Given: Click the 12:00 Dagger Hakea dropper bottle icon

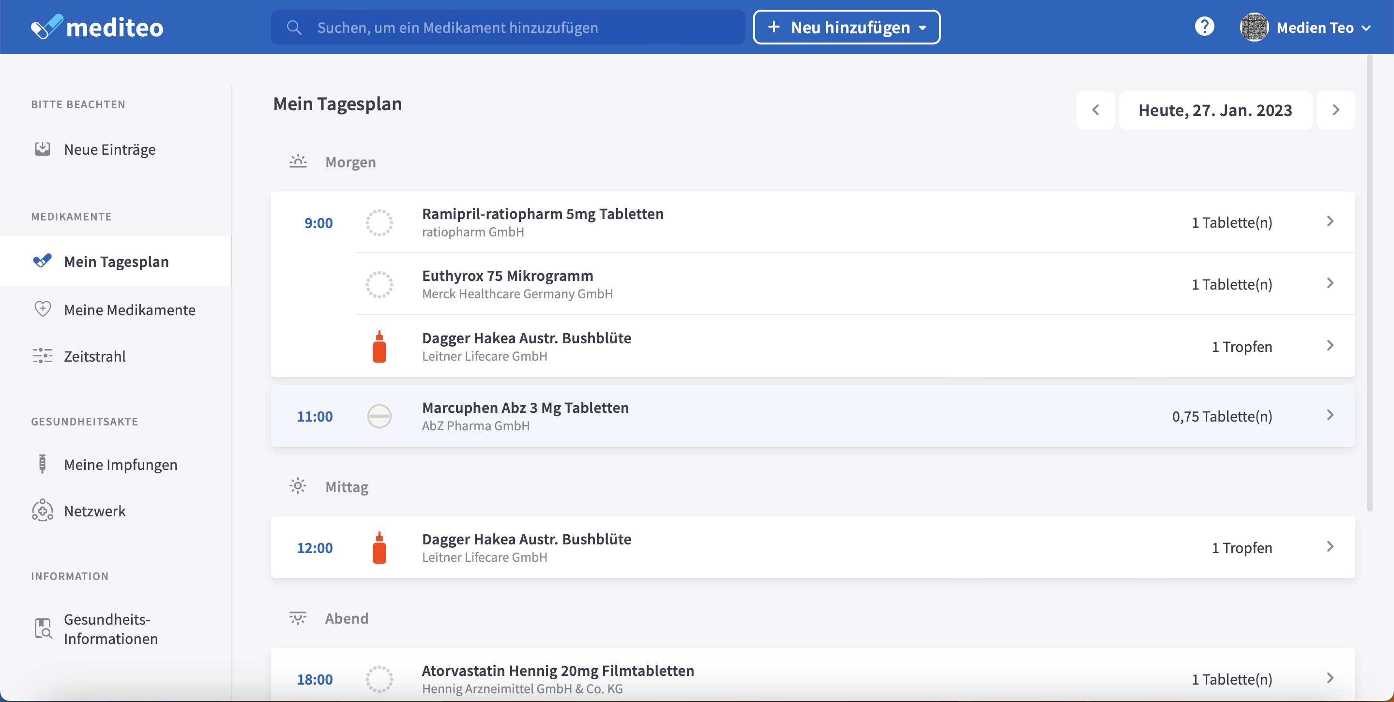Looking at the screenshot, I should [379, 547].
